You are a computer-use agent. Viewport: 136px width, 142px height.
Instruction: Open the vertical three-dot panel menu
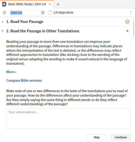point(131,13)
